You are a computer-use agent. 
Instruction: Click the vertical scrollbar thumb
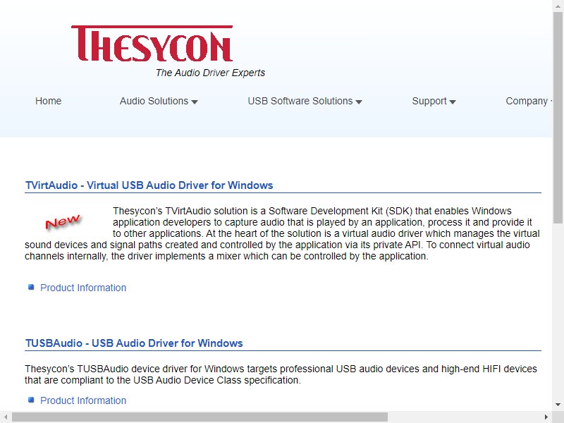[558, 117]
